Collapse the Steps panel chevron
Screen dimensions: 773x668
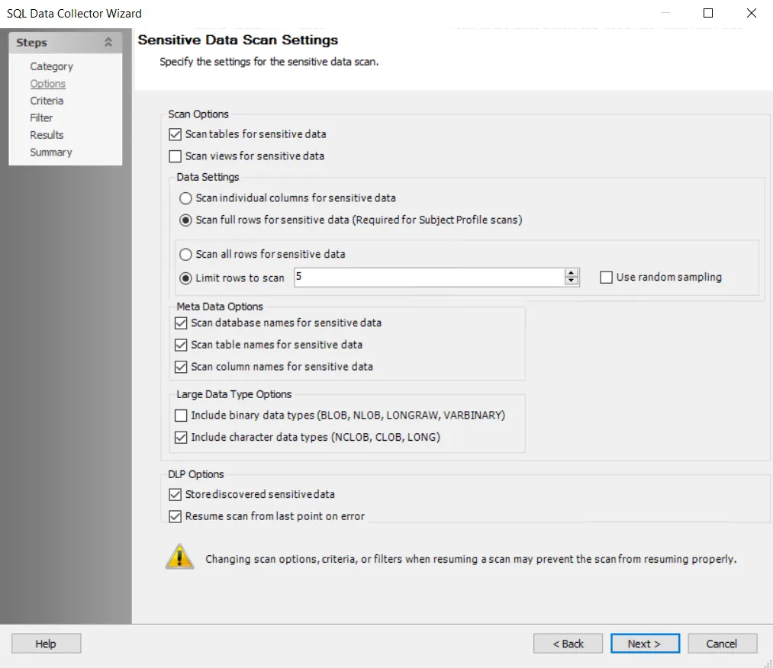point(108,43)
